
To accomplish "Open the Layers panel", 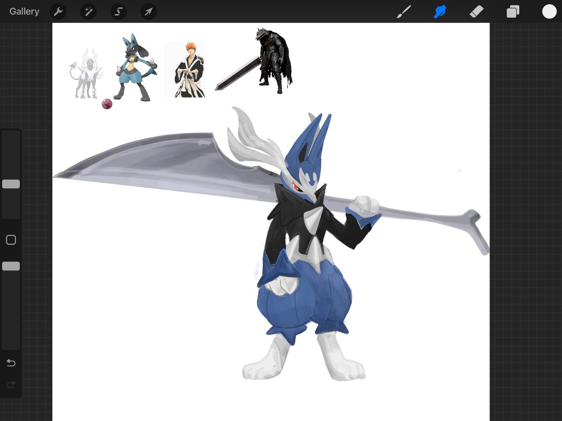I will click(x=513, y=11).
